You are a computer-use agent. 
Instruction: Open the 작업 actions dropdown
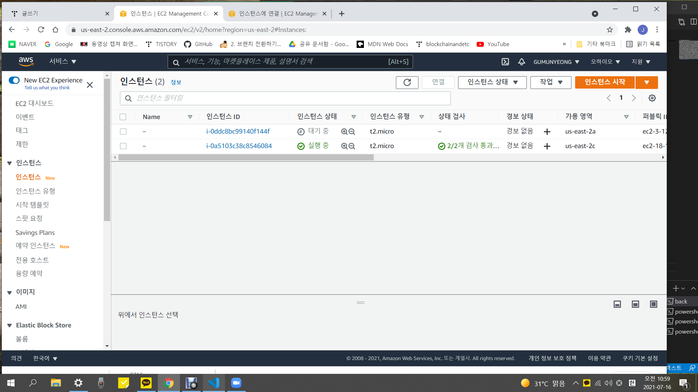click(550, 82)
